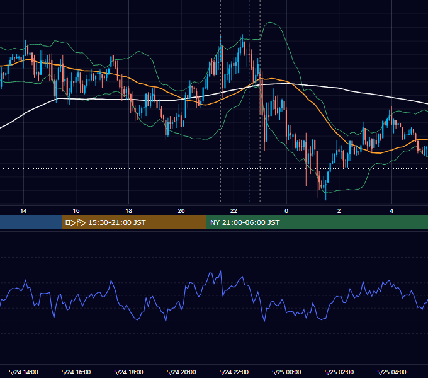
Task: Click the 5/24 22:00 date label
Action: tap(234, 372)
